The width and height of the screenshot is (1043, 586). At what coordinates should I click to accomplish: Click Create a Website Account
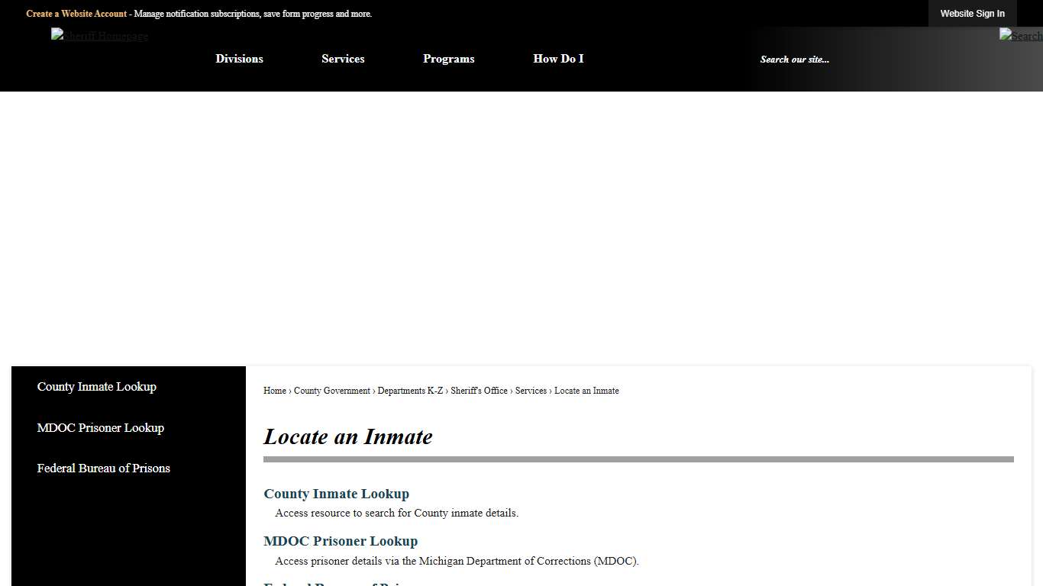click(x=76, y=13)
